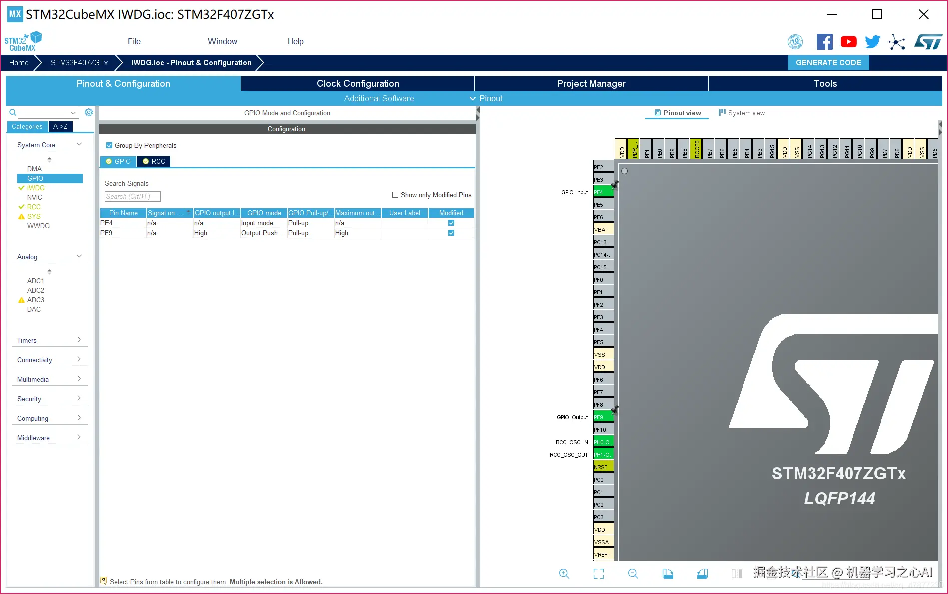The width and height of the screenshot is (948, 594).
Task: Click the green checkmark beside RCC in the tree
Action: [x=21, y=207]
